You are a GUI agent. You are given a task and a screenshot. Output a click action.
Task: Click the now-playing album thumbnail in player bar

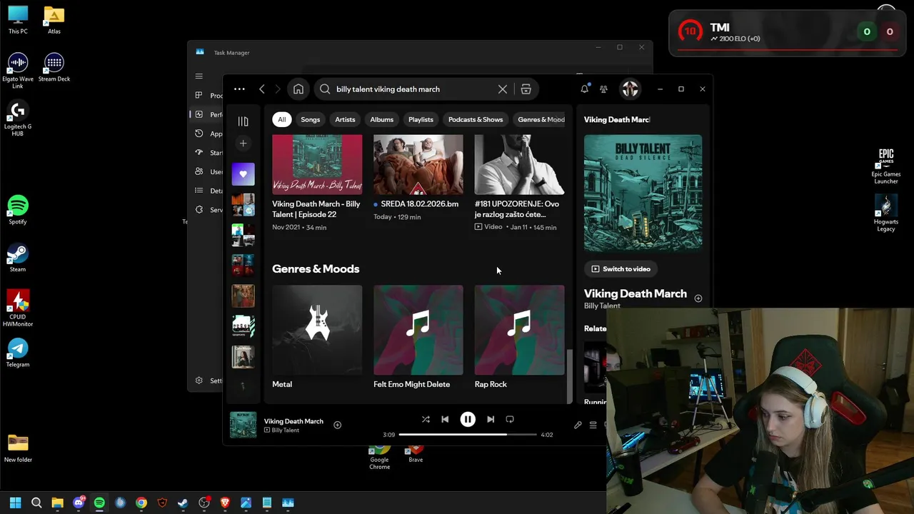[243, 425]
